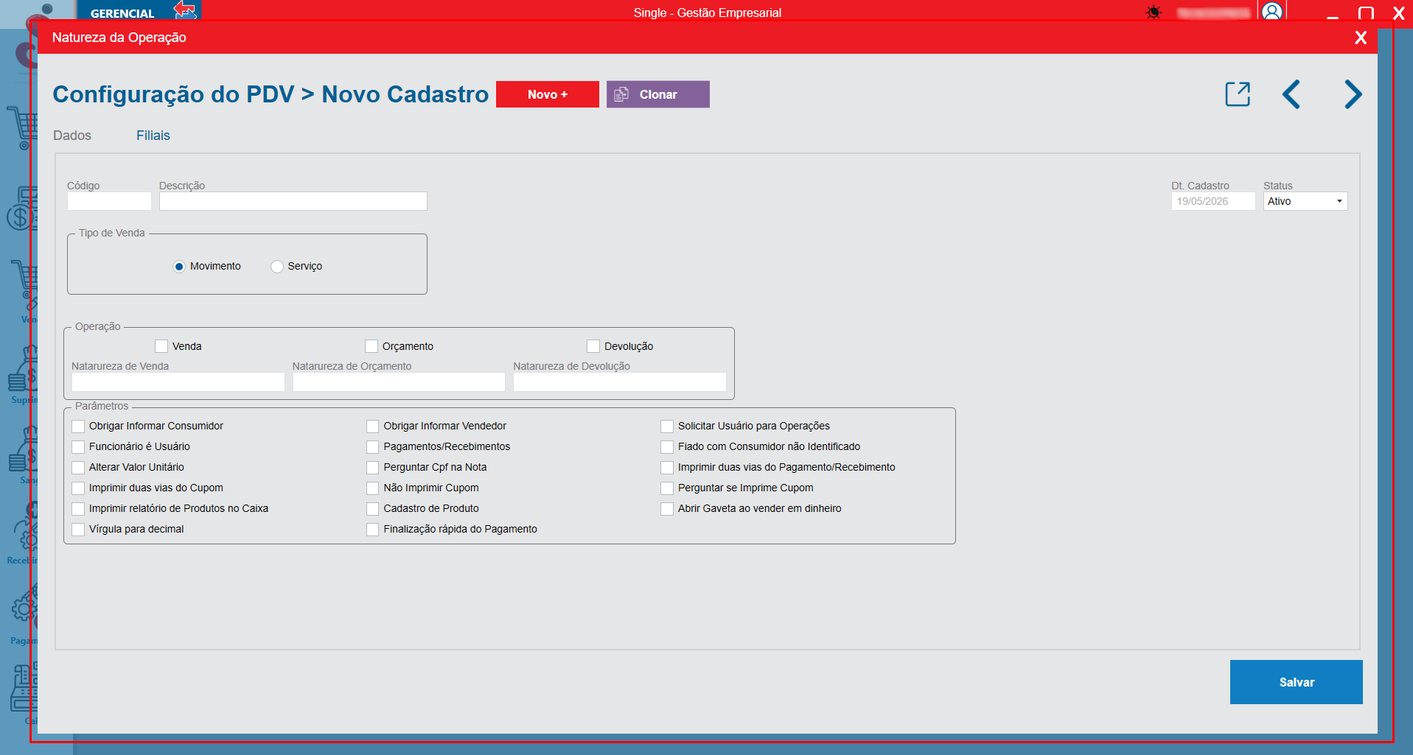The height and width of the screenshot is (755, 1413).
Task: Enable Abrir Gaveta ao vender em dinheiro
Action: pyautogui.click(x=667, y=509)
